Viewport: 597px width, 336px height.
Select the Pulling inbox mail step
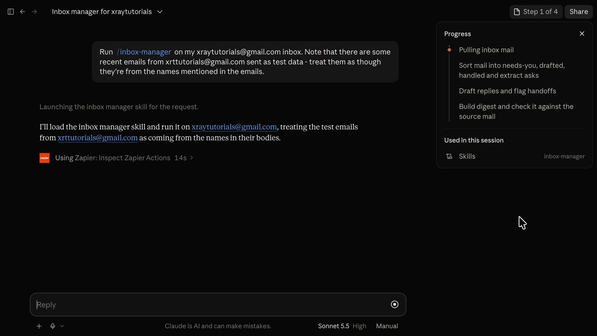click(x=486, y=50)
